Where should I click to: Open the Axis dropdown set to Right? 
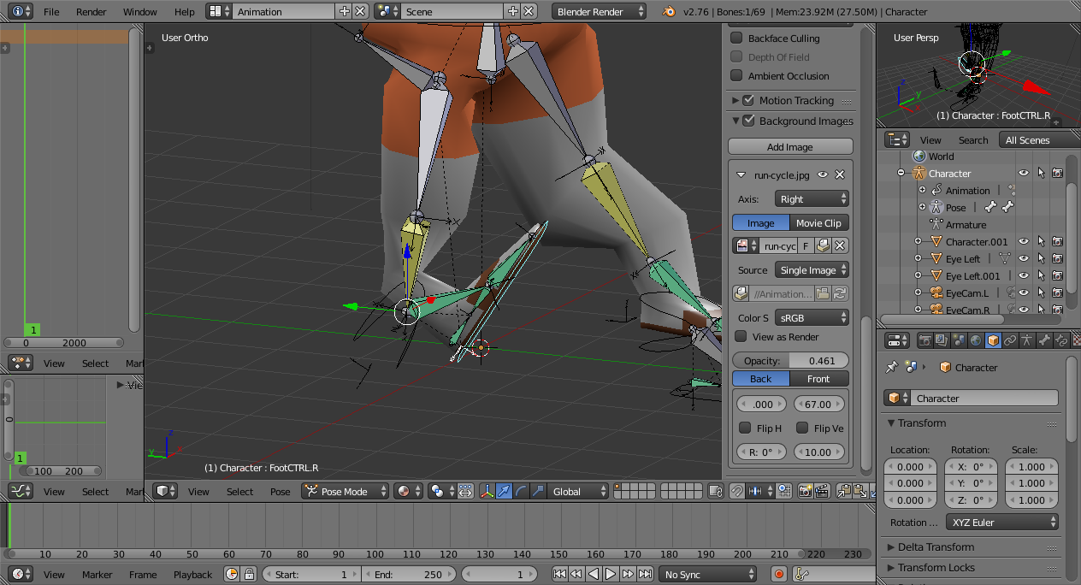(x=812, y=198)
